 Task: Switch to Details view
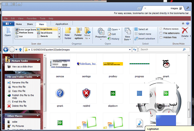click(x=42, y=36)
